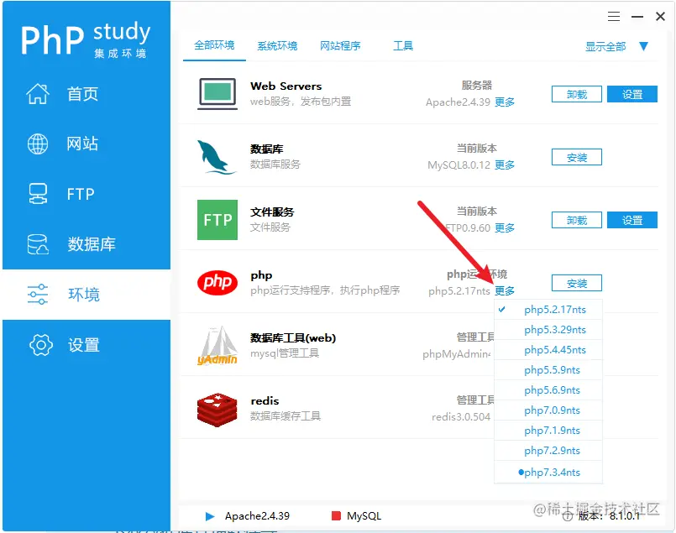Click 设置 for Web Servers
676x533 pixels.
(x=632, y=94)
